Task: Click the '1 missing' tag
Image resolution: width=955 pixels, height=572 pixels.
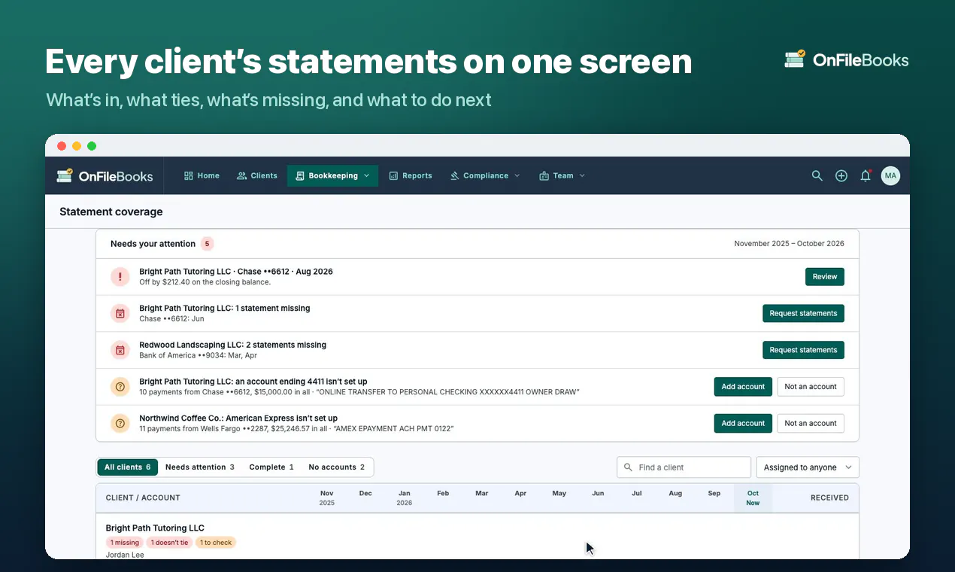Action: pos(125,543)
